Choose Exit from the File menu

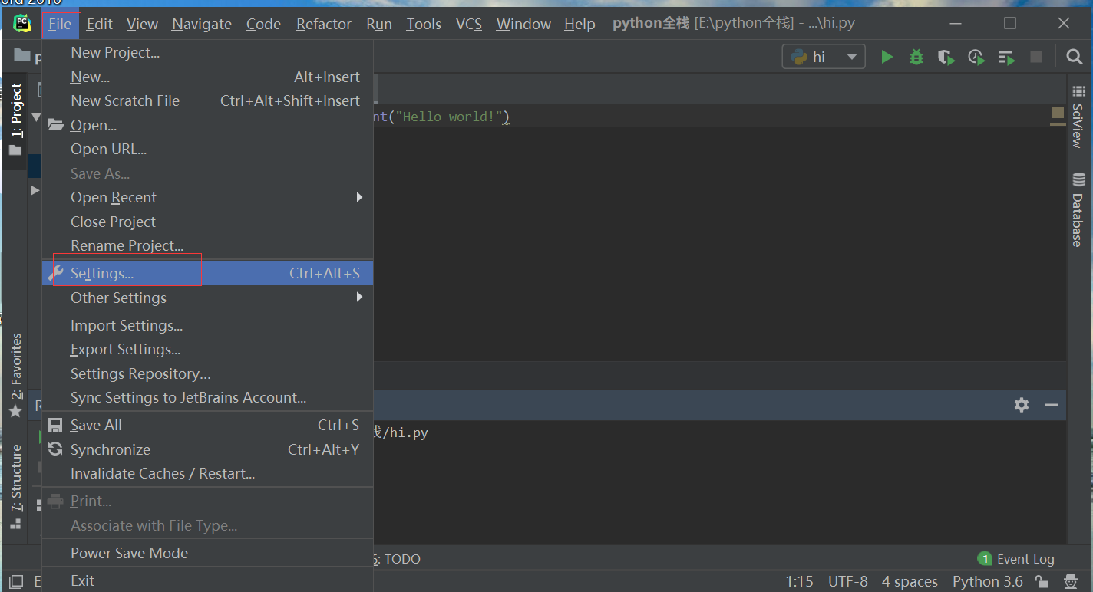(x=207, y=580)
